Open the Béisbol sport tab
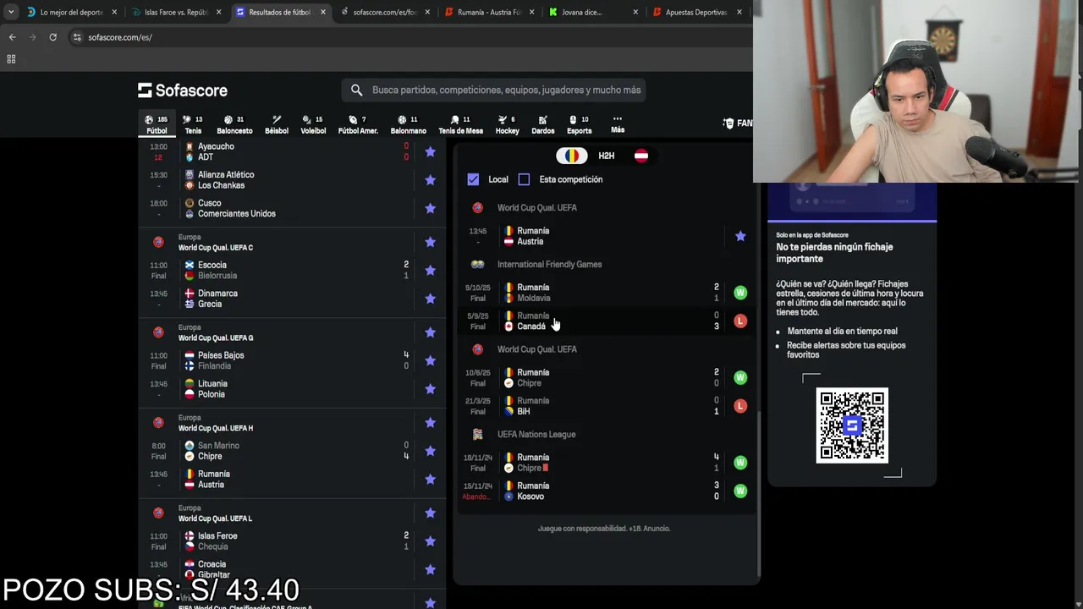1083x609 pixels. coord(276,124)
